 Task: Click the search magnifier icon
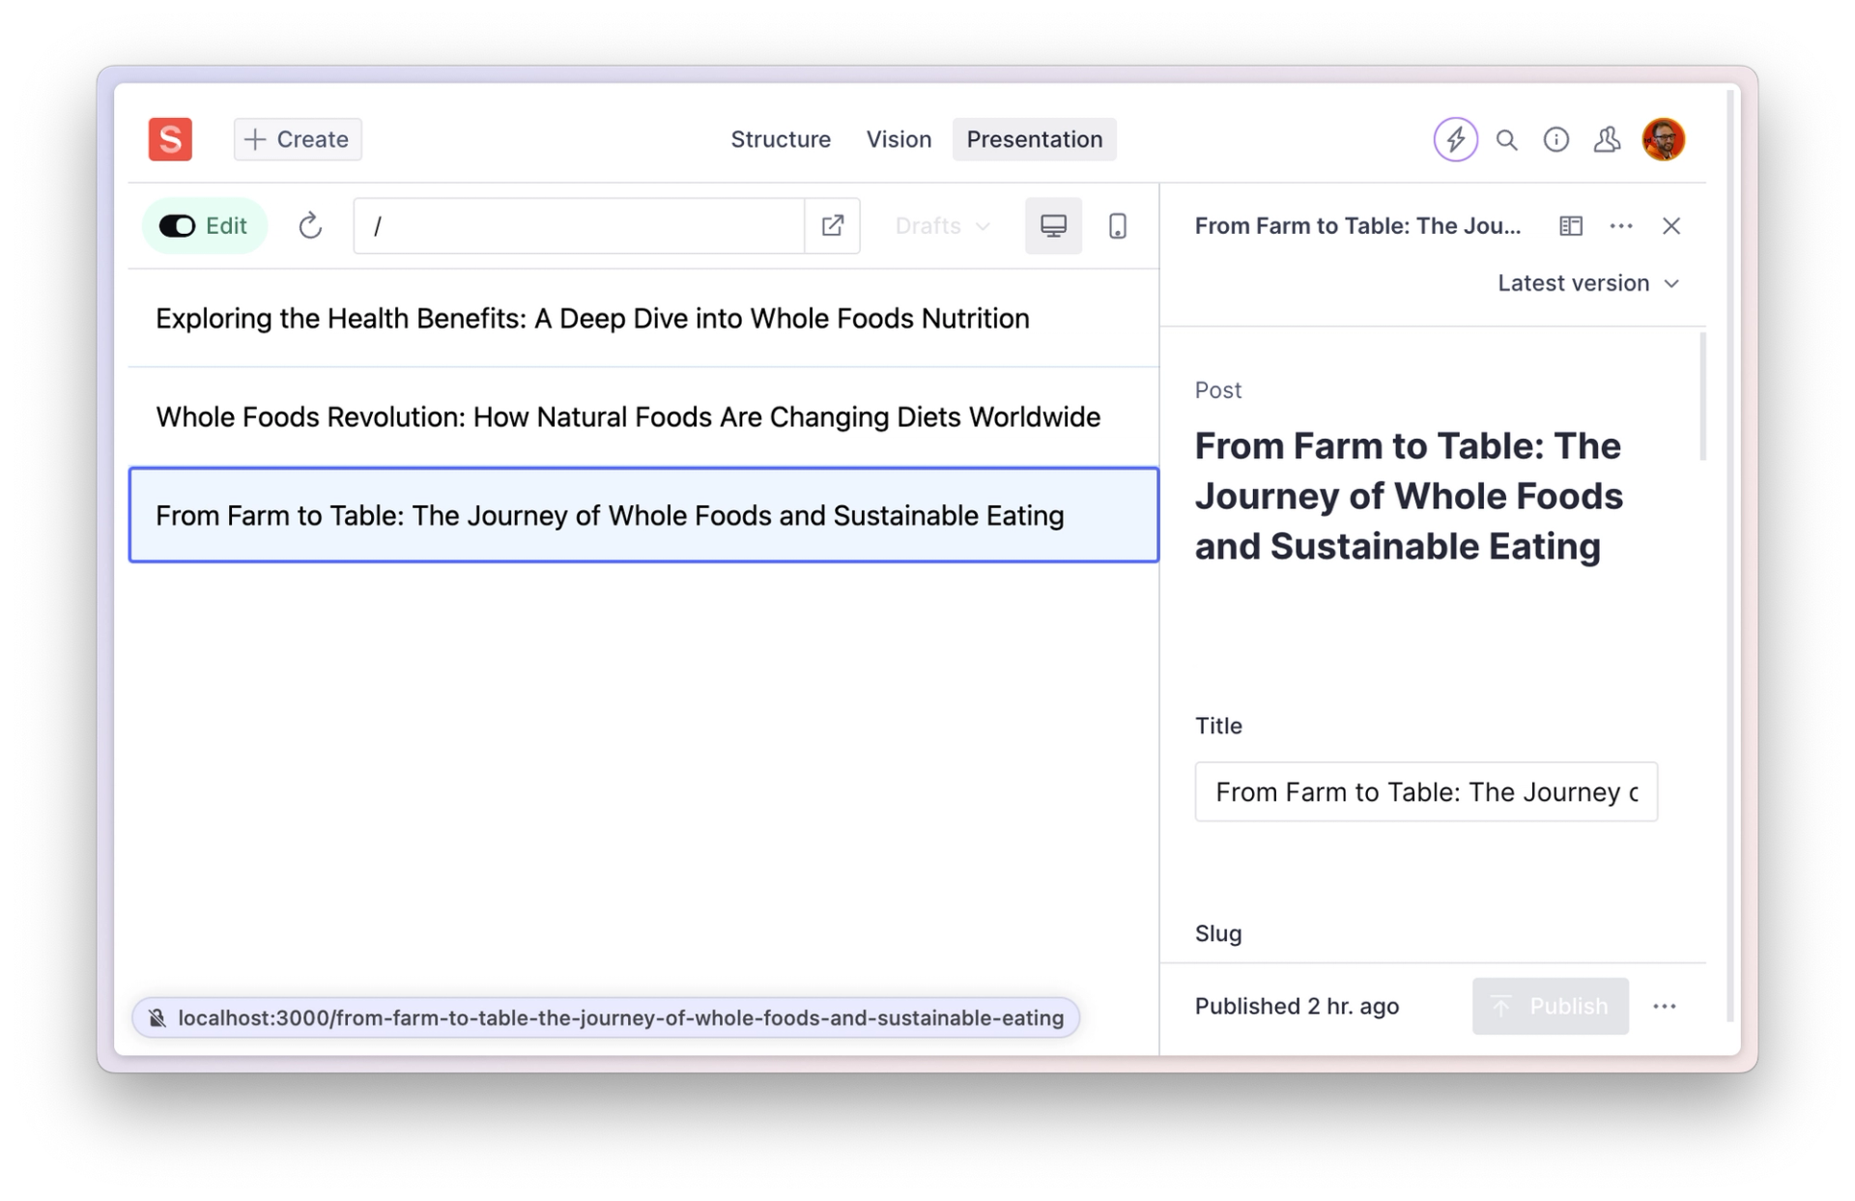[1506, 140]
